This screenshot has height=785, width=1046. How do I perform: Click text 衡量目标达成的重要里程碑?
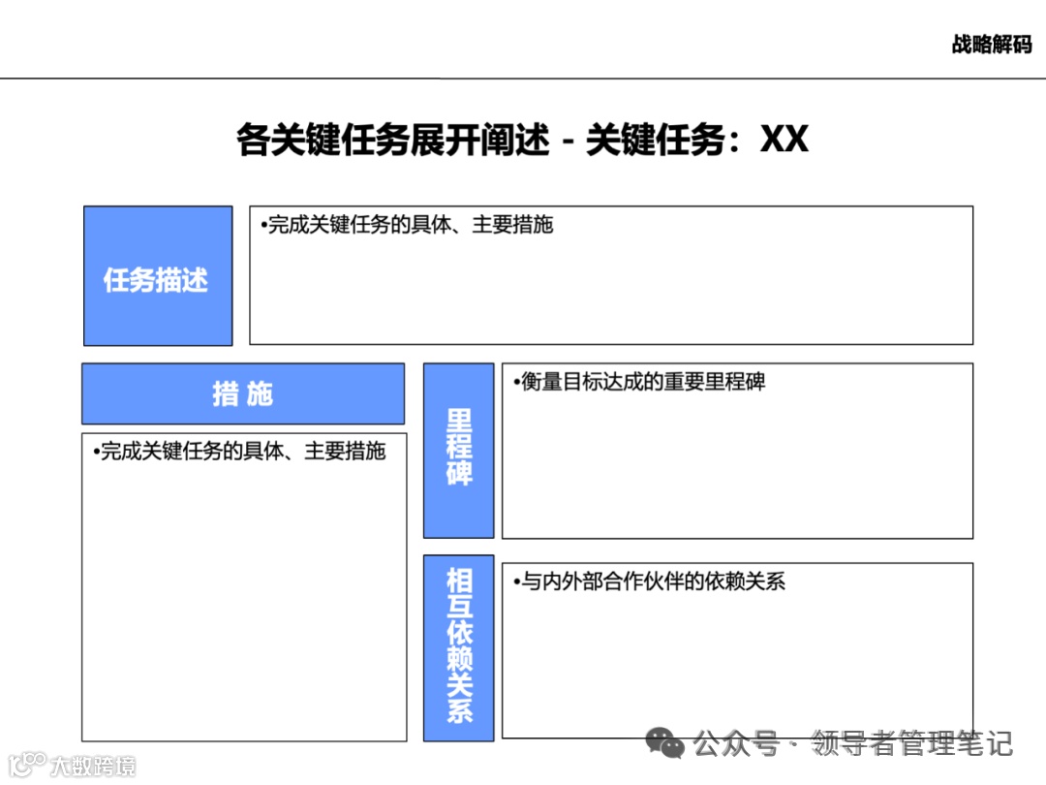(x=642, y=382)
